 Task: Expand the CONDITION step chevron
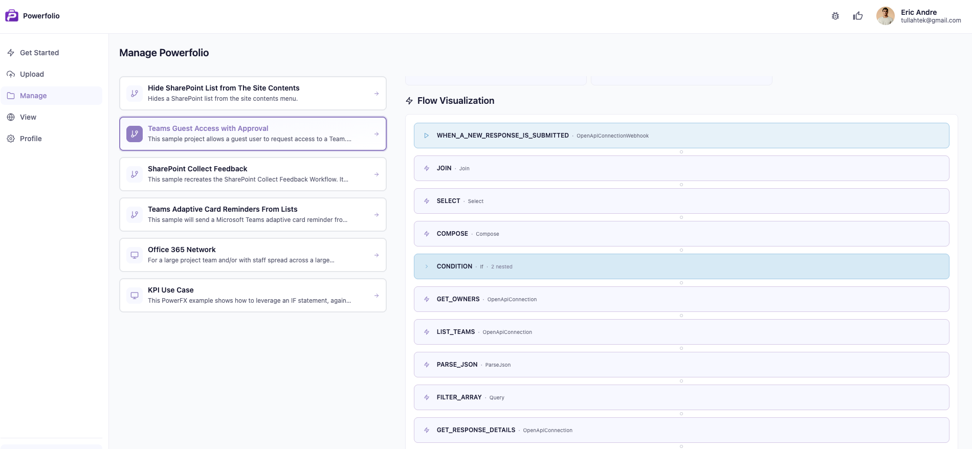click(x=427, y=266)
